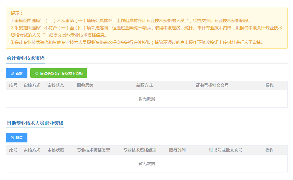Click the 取得时间 column header
293x180 pixels.
point(177,150)
